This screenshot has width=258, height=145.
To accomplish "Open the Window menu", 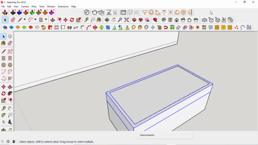I will click(51, 6).
